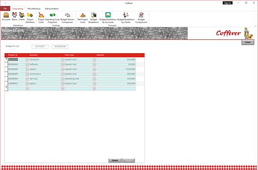258x170 pixels.
Task: Switch to the Administration tab
Action: [52, 9]
